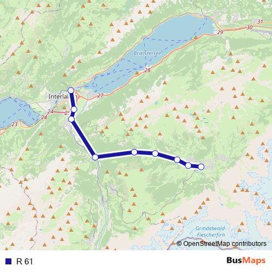272x272 pixels.
Task: Click the northernmost R 61 stop marker
Action: tap(71, 90)
